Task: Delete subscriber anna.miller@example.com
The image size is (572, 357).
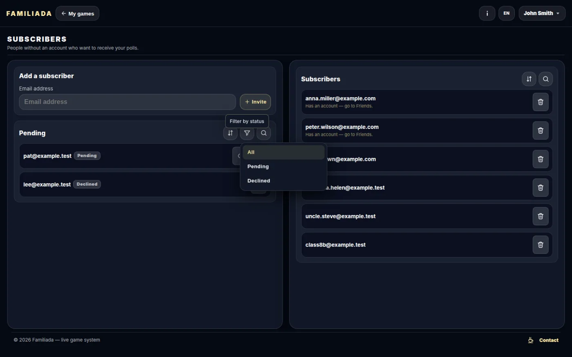Action: [x=541, y=102]
